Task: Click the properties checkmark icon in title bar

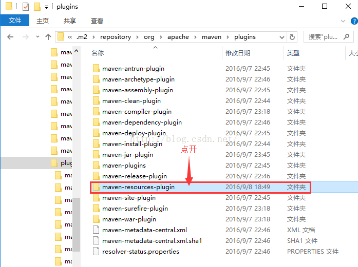Action: click(x=25, y=7)
